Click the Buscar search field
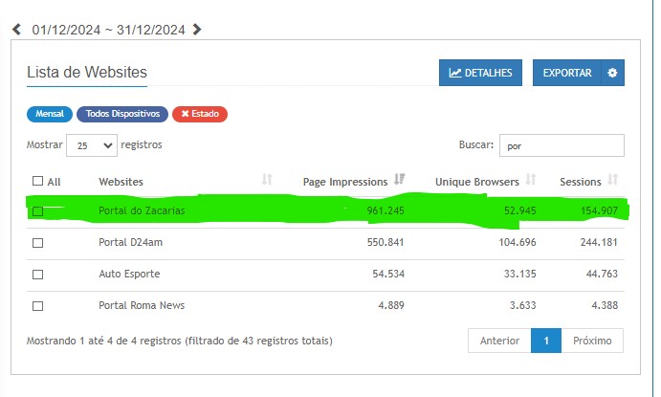The width and height of the screenshot is (661, 397). [562, 145]
